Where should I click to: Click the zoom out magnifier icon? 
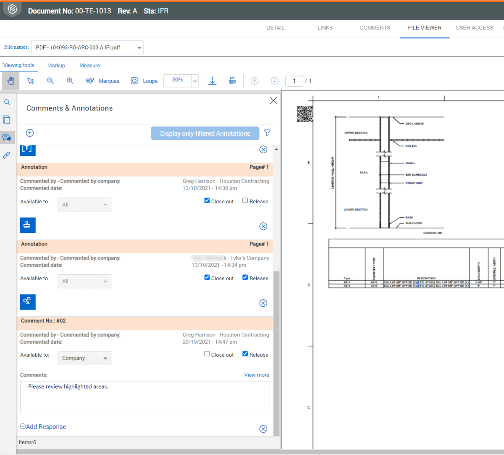(x=50, y=81)
